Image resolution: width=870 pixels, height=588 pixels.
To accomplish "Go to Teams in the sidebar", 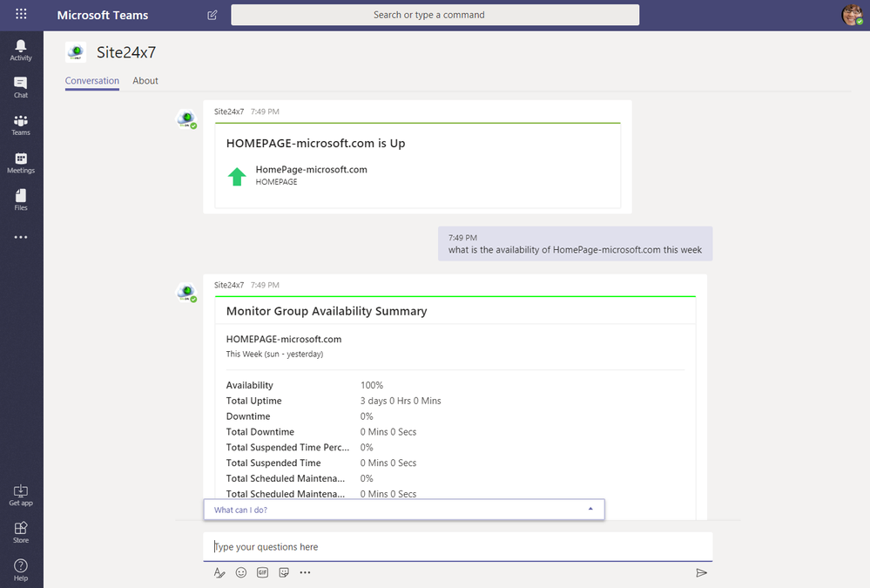I will pyautogui.click(x=21, y=125).
